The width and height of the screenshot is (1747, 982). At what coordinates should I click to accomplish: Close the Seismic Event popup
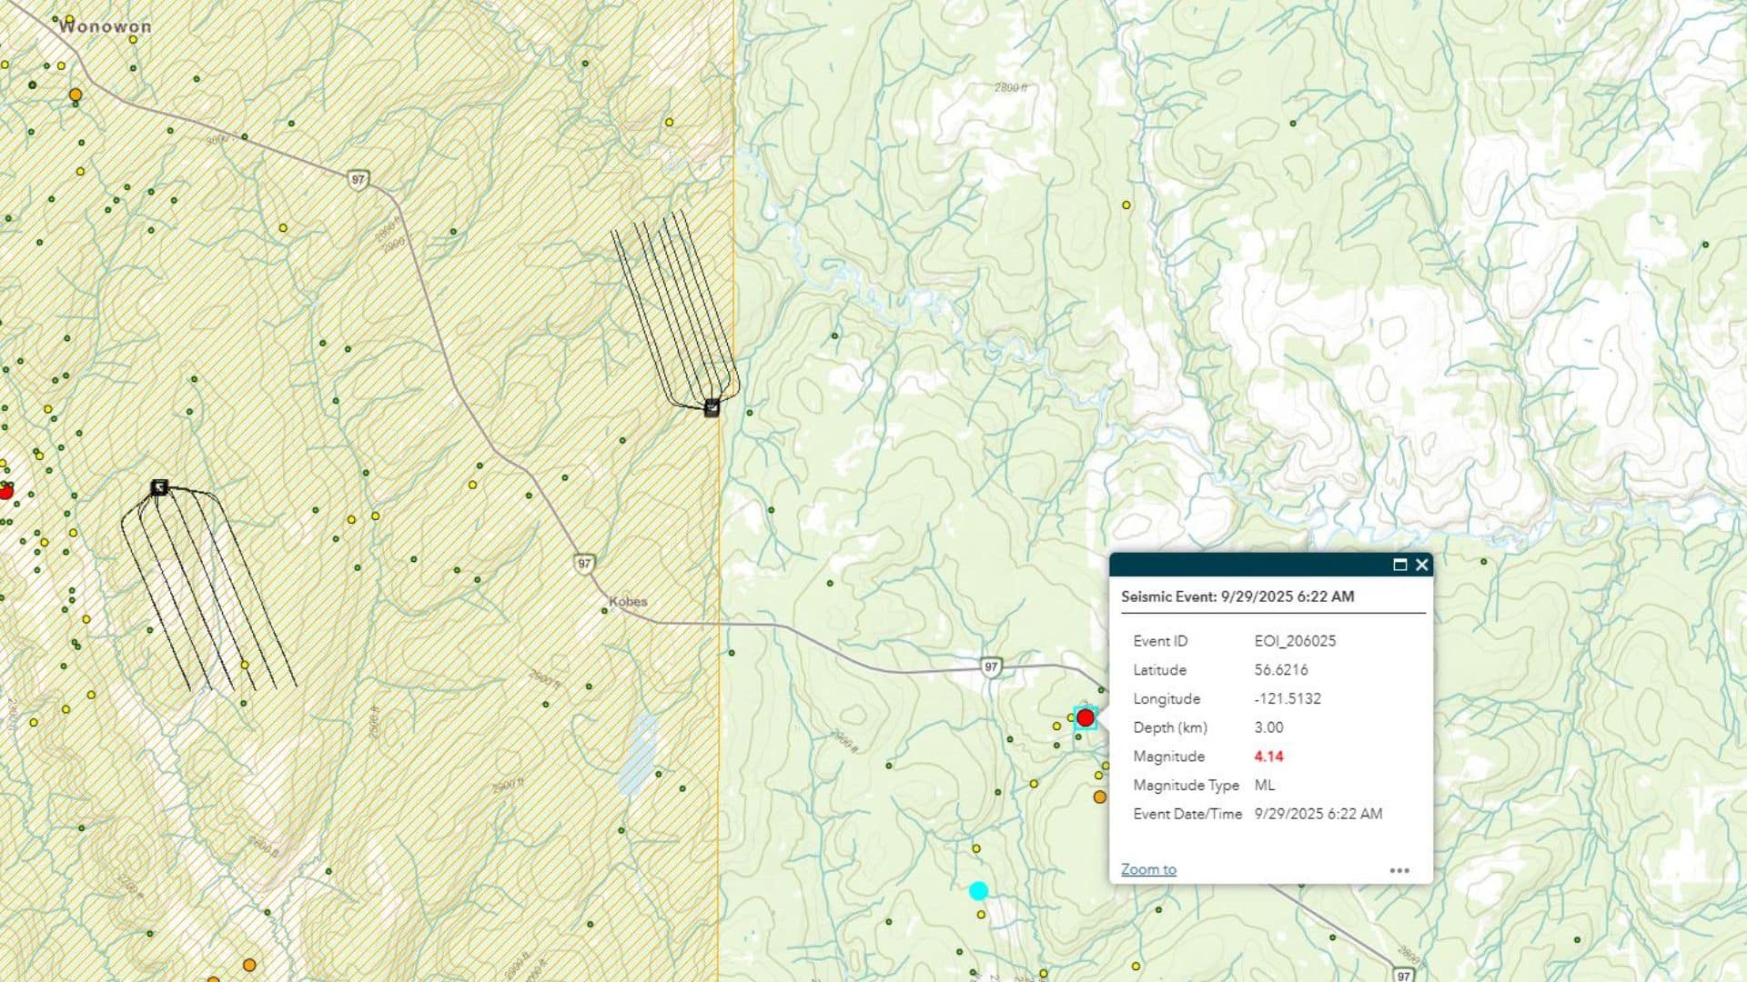[x=1421, y=565]
